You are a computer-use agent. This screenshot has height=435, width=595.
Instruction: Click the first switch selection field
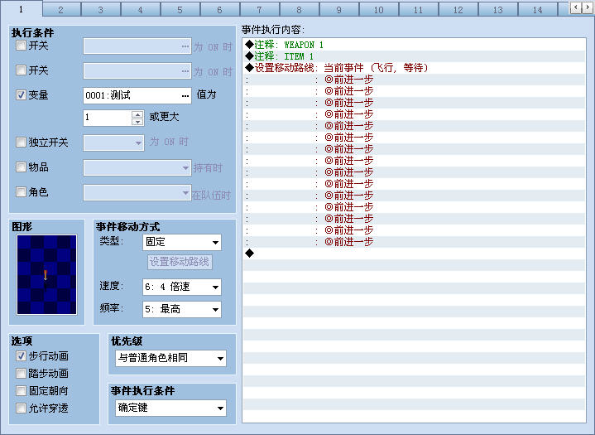[x=137, y=46]
